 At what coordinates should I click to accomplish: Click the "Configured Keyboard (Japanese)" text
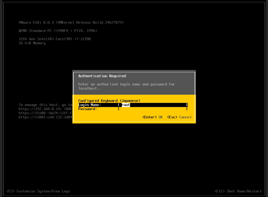point(109,101)
